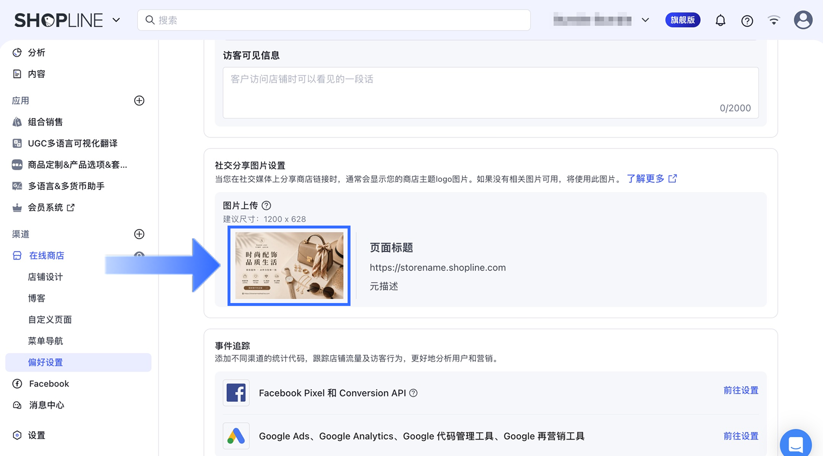Expand the SHOPLINE logo dropdown arrow

click(x=116, y=20)
